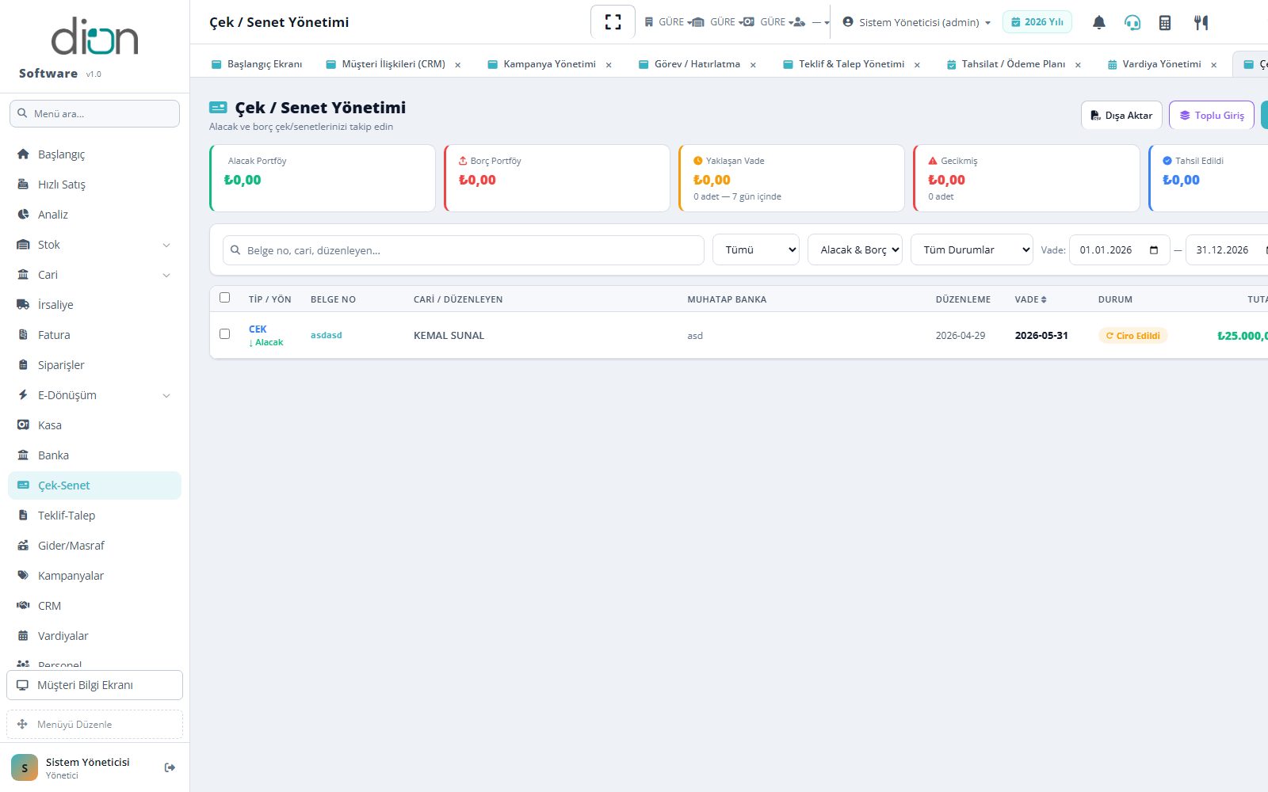
Task: Click the Siparişler clipboard icon
Action: click(x=23, y=365)
